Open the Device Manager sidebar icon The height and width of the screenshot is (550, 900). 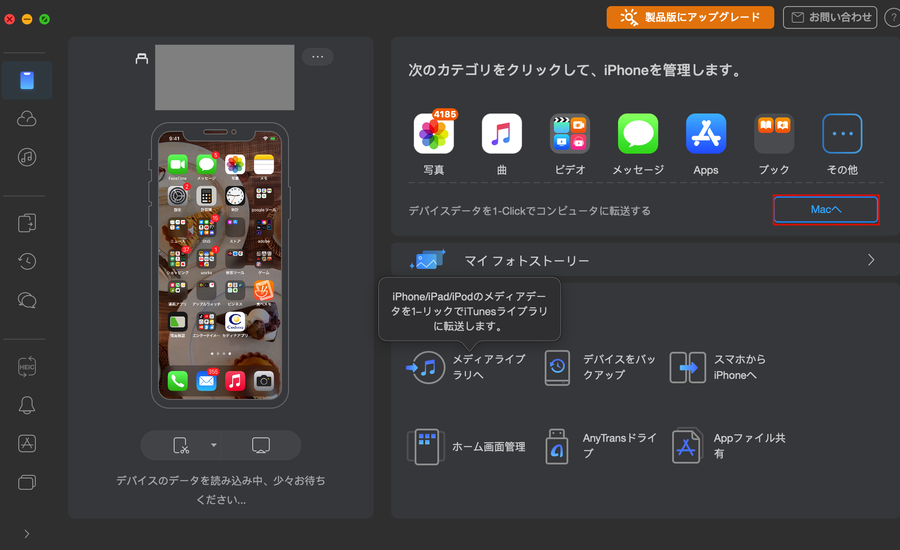(x=27, y=80)
